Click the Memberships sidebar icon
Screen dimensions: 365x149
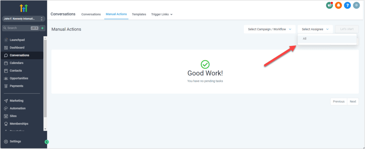coord(6,124)
